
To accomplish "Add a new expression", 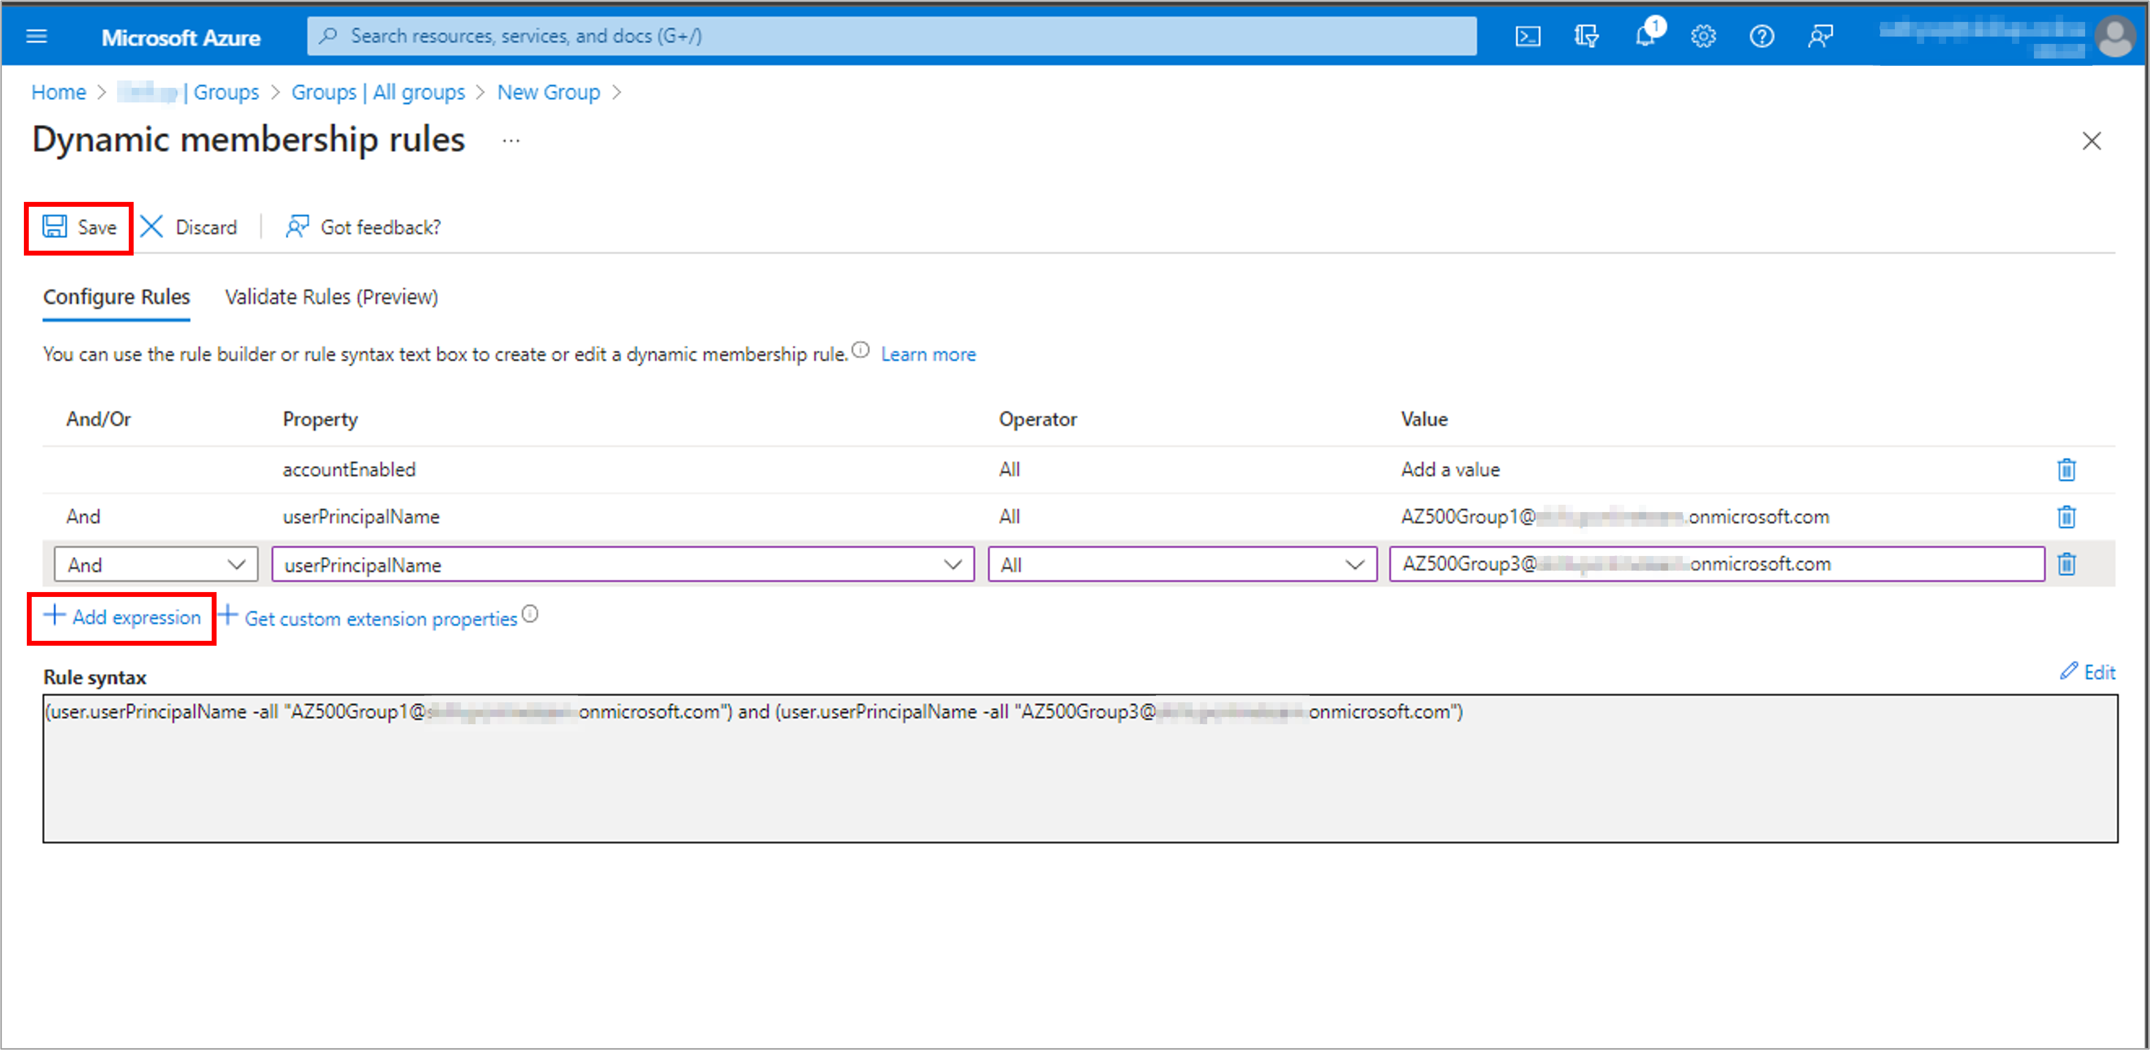I will coord(123,617).
